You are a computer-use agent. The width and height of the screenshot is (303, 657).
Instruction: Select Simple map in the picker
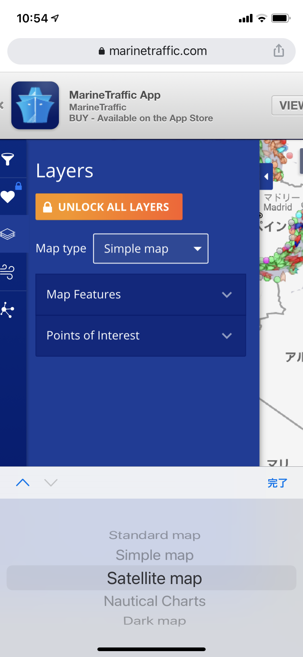(154, 555)
